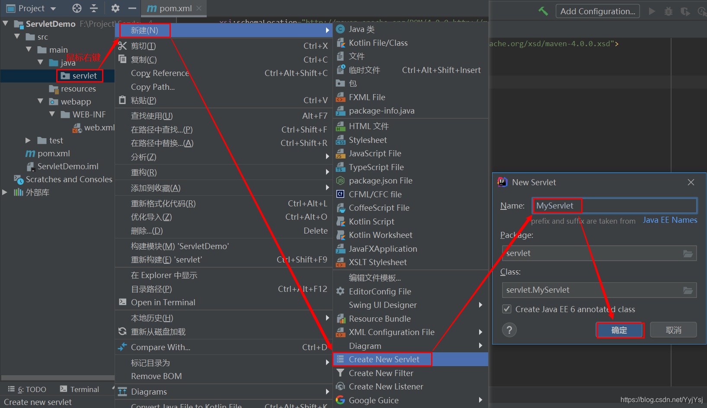Collapse the src folder node

tap(17, 36)
